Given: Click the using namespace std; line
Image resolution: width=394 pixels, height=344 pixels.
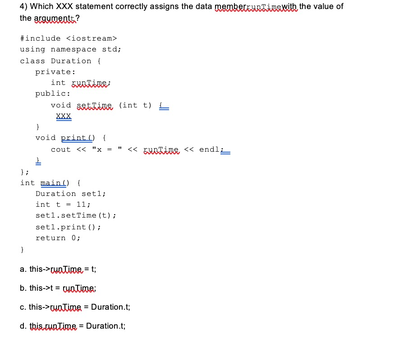Looking at the screenshot, I should (70, 49).
